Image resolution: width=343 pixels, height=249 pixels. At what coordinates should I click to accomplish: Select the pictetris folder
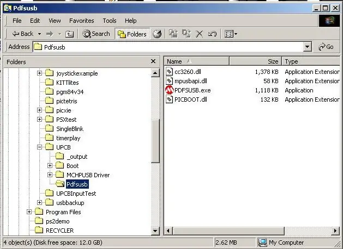(x=67, y=101)
